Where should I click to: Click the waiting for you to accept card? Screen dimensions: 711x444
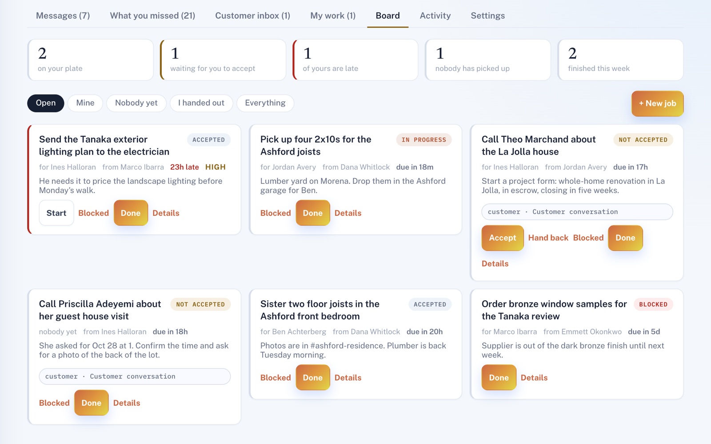click(223, 60)
